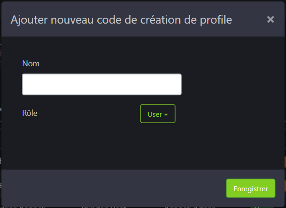This screenshot has width=286, height=208.
Task: Click empty footer area left of Enregistrer
Action: (x=114, y=188)
